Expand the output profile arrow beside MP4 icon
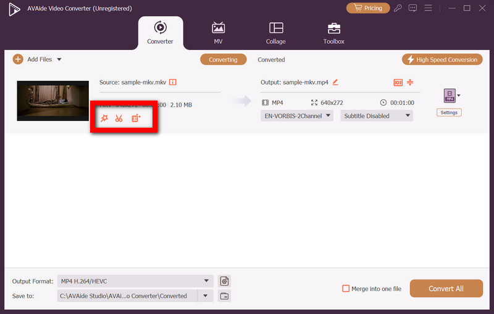 (459, 96)
